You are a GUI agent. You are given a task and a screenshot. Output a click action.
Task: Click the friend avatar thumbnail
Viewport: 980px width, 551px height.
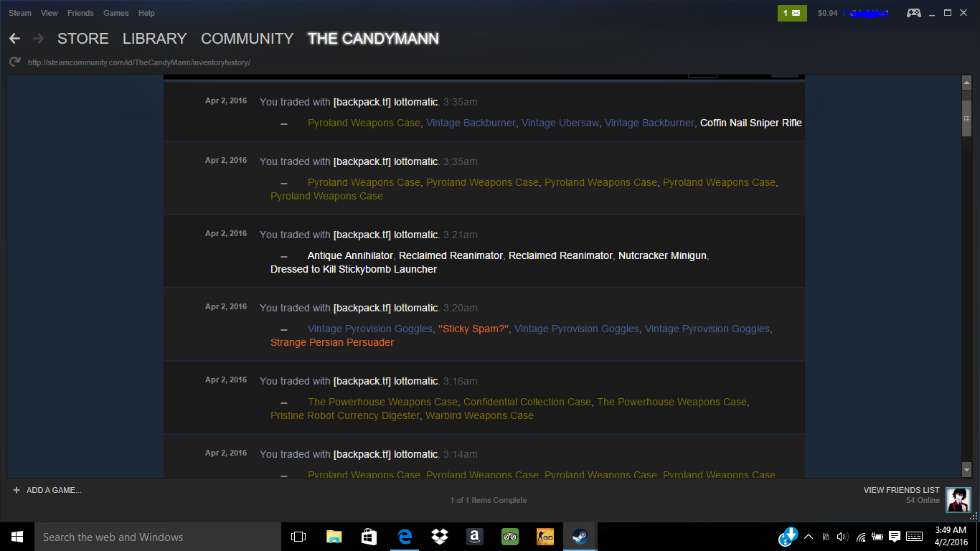point(958,499)
